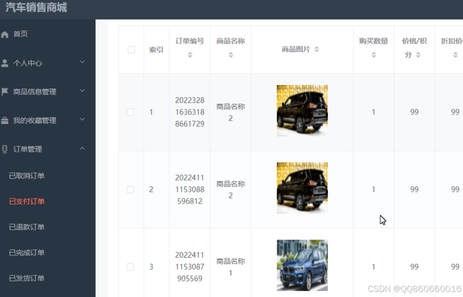Click the icon beside 订单管理
The width and height of the screenshot is (463, 297).
tap(5, 149)
